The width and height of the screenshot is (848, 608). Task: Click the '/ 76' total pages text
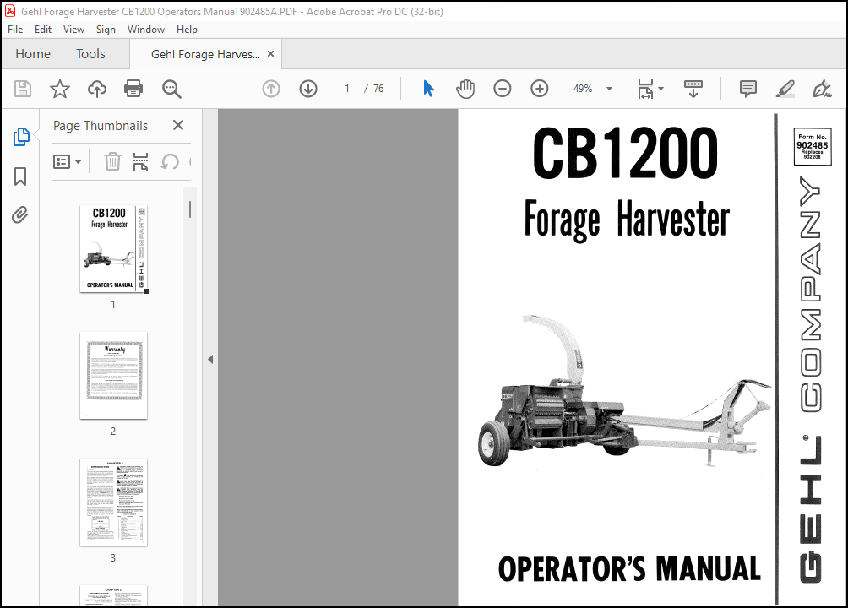pos(374,89)
